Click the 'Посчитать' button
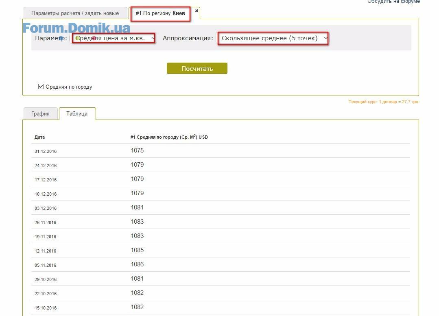Image resolution: width=439 pixels, height=316 pixels. click(x=197, y=69)
